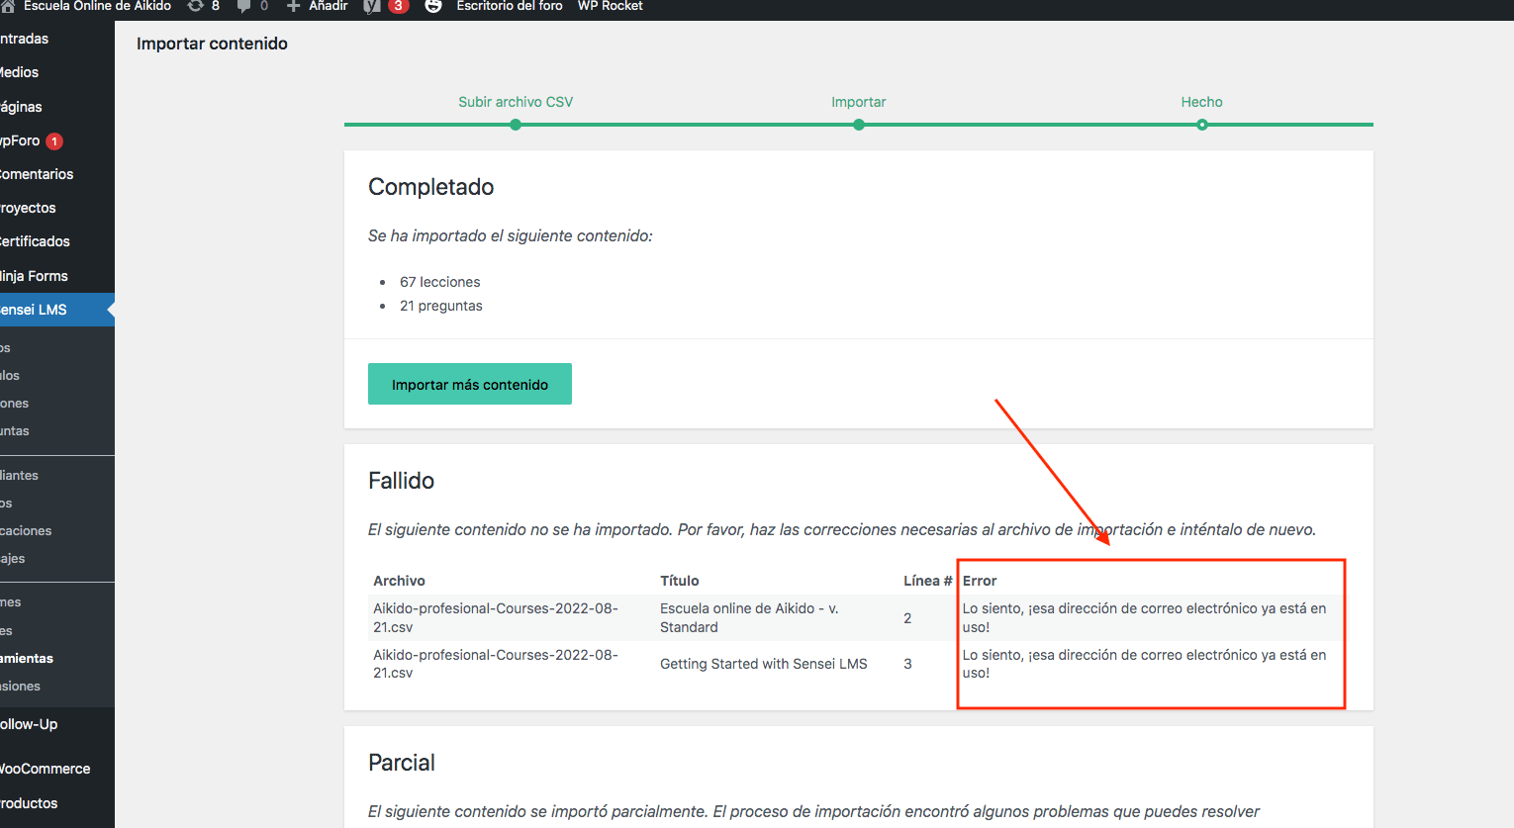Click the error message in the line 2 row
This screenshot has height=828, width=1514.
[x=1144, y=617]
